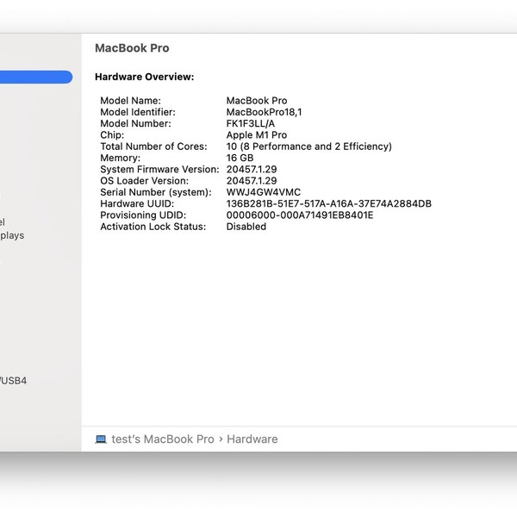This screenshot has width=517, height=517.
Task: Select the "Model Identifier:" label
Action: 138,112
